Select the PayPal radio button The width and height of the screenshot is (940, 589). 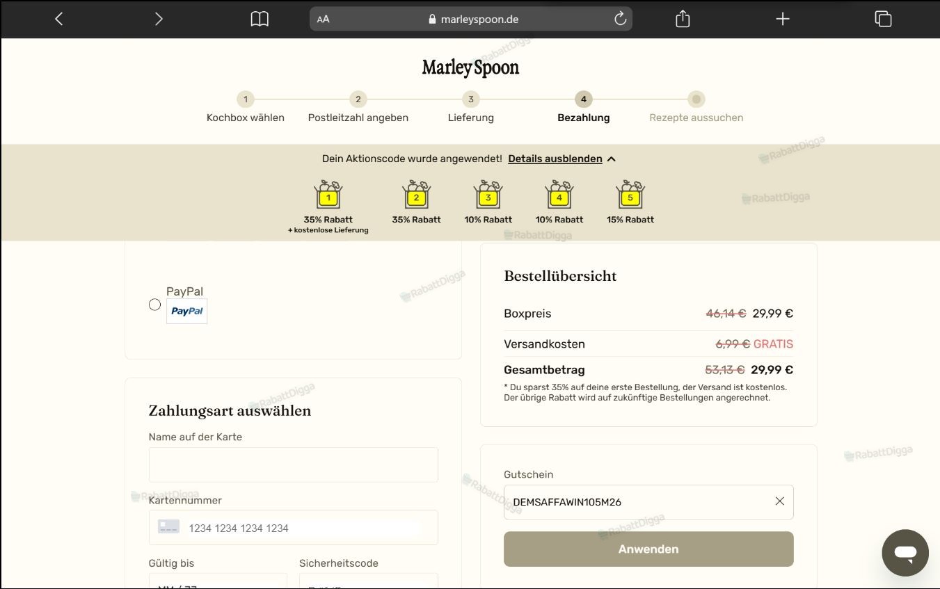pos(154,305)
